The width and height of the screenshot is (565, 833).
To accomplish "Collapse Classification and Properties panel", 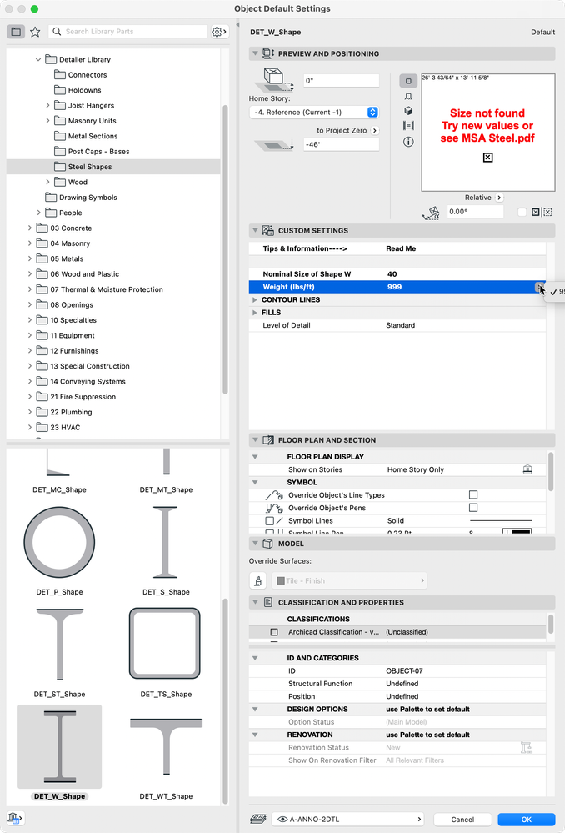I will pyautogui.click(x=256, y=602).
